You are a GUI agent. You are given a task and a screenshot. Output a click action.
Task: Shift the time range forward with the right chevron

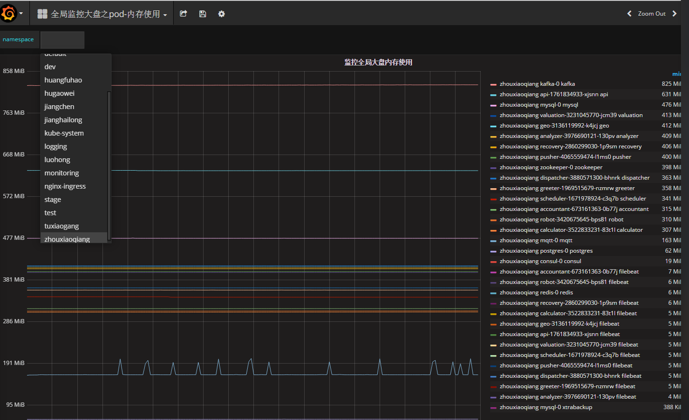pyautogui.click(x=675, y=13)
